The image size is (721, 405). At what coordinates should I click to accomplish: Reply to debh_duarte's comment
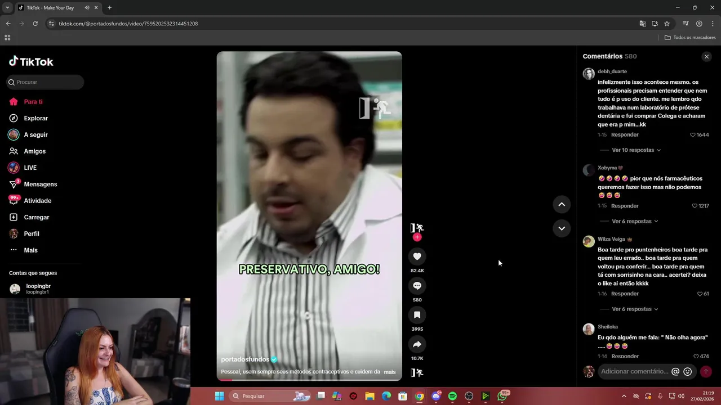pos(625,135)
